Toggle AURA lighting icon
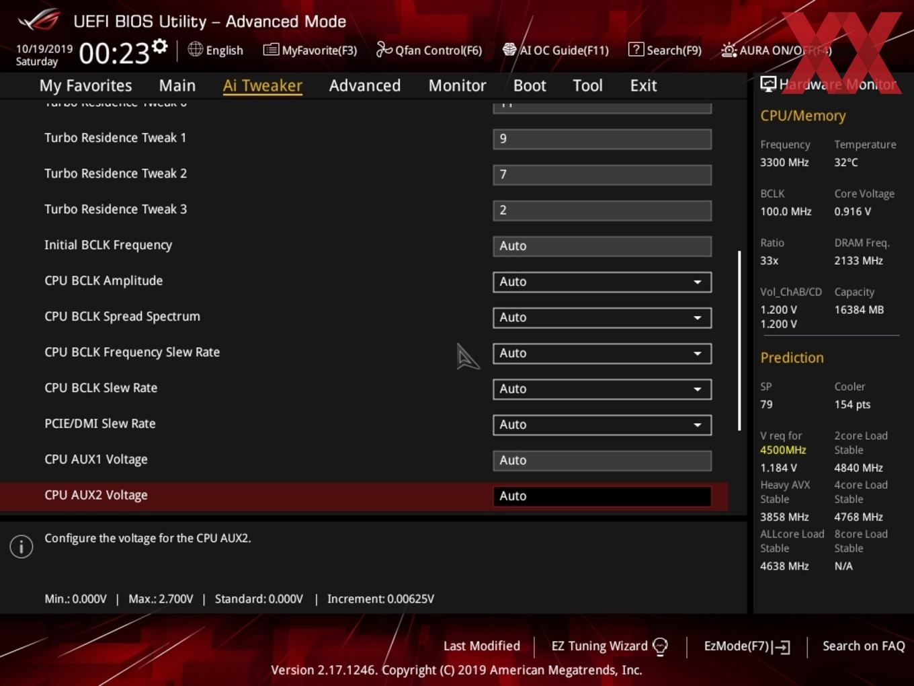Viewport: 914px width, 686px height. tap(729, 50)
